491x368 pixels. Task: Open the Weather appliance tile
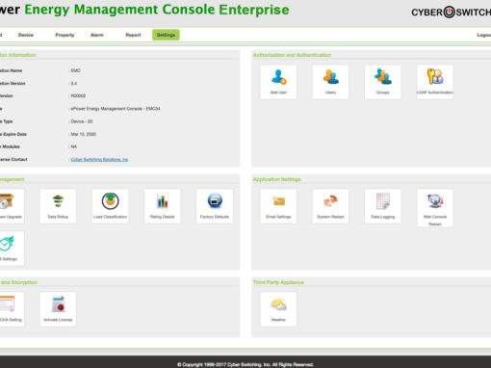click(x=278, y=309)
